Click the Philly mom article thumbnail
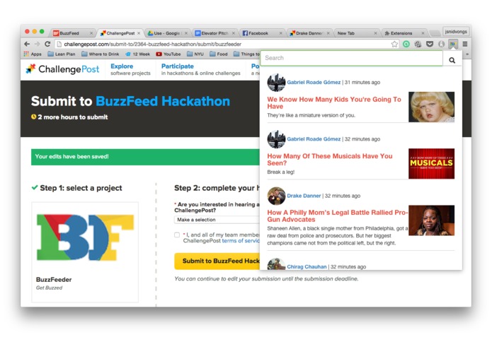 click(431, 220)
